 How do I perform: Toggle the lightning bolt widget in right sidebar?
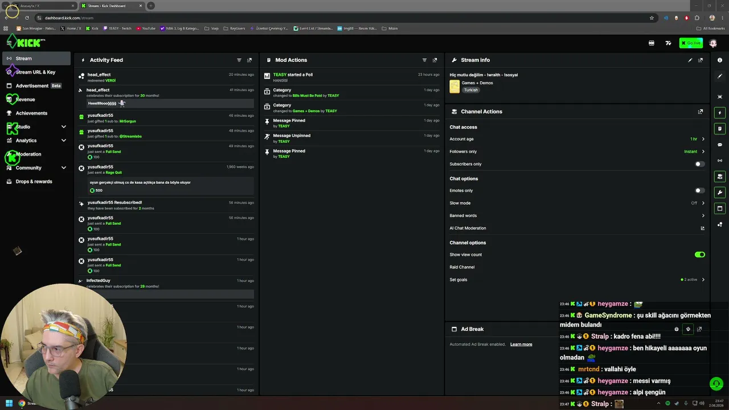(x=720, y=113)
